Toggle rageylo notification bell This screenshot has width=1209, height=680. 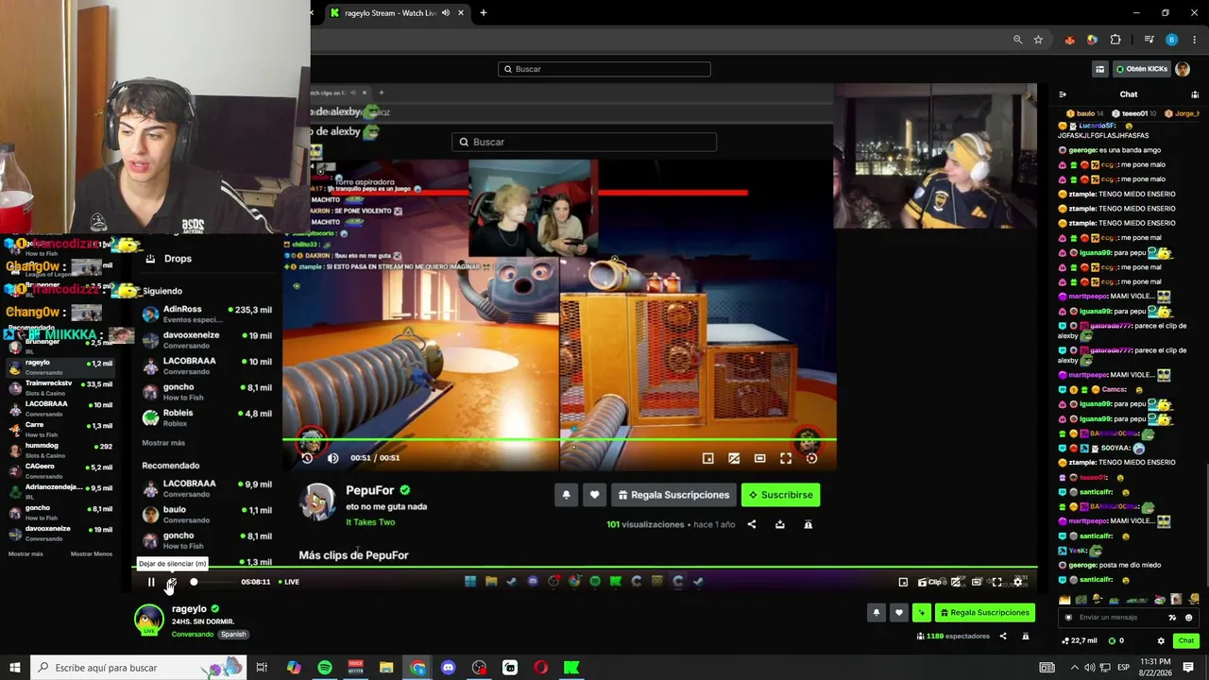pyautogui.click(x=876, y=613)
